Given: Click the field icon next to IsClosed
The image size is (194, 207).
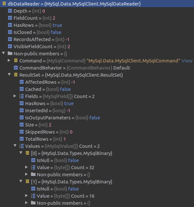Looking at the screenshot, I should click(10, 32).
